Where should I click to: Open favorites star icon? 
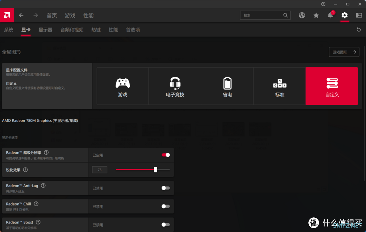316,15
